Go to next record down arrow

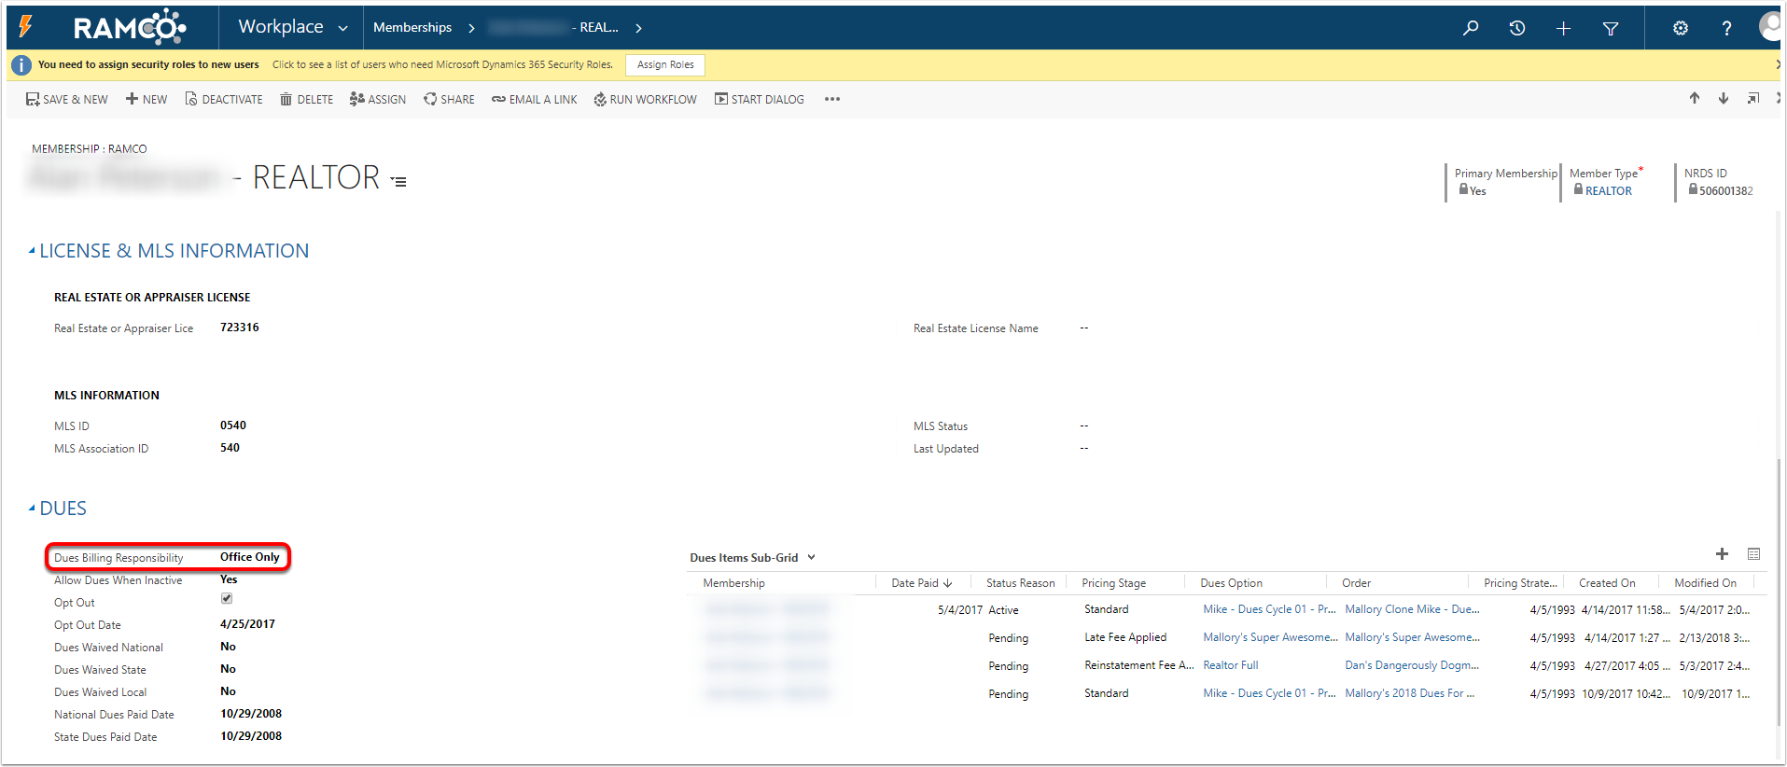1724,98
